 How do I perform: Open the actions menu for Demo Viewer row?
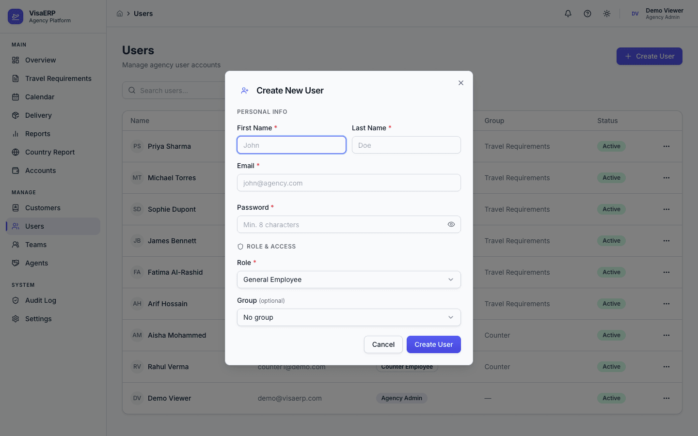point(666,398)
